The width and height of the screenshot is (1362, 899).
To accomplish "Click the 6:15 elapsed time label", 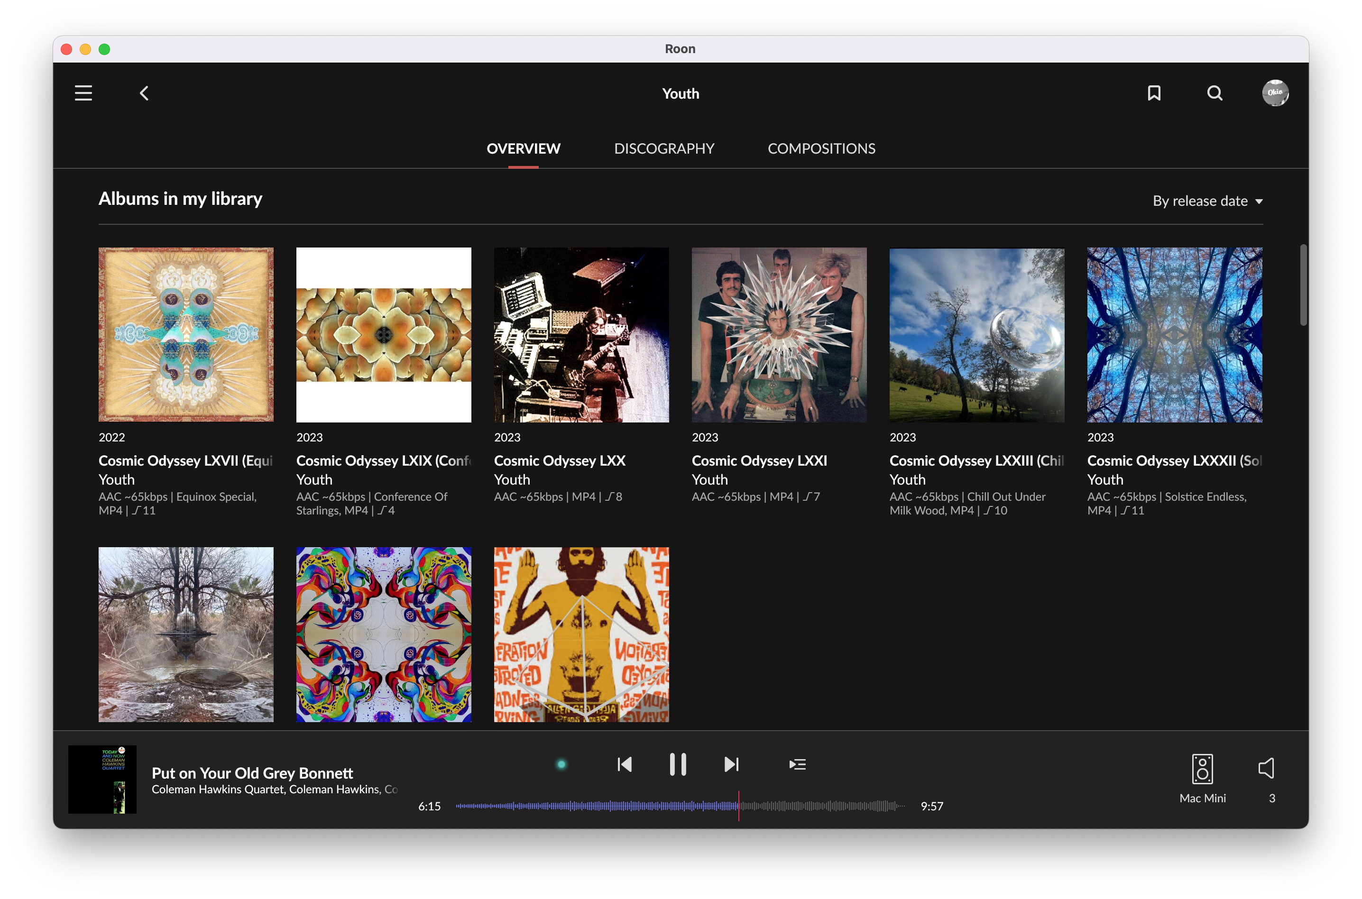I will pos(429,806).
